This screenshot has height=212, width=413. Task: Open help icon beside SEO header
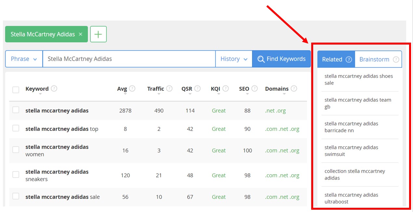coord(255,88)
